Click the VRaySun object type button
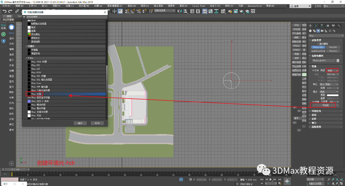 pyautogui.click(x=333, y=51)
